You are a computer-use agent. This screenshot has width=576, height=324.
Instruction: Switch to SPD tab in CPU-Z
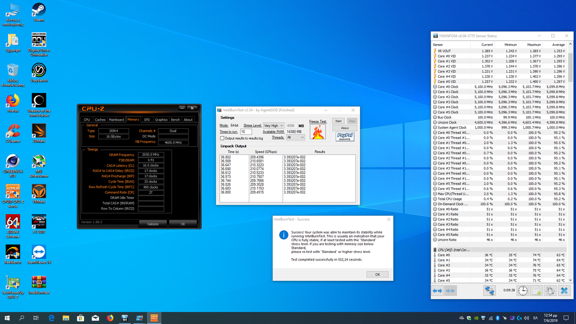pos(147,120)
